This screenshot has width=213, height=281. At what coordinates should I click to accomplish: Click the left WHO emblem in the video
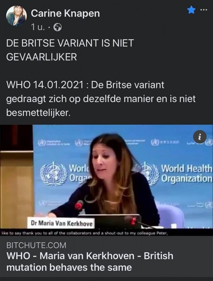pyautogui.click(x=54, y=173)
